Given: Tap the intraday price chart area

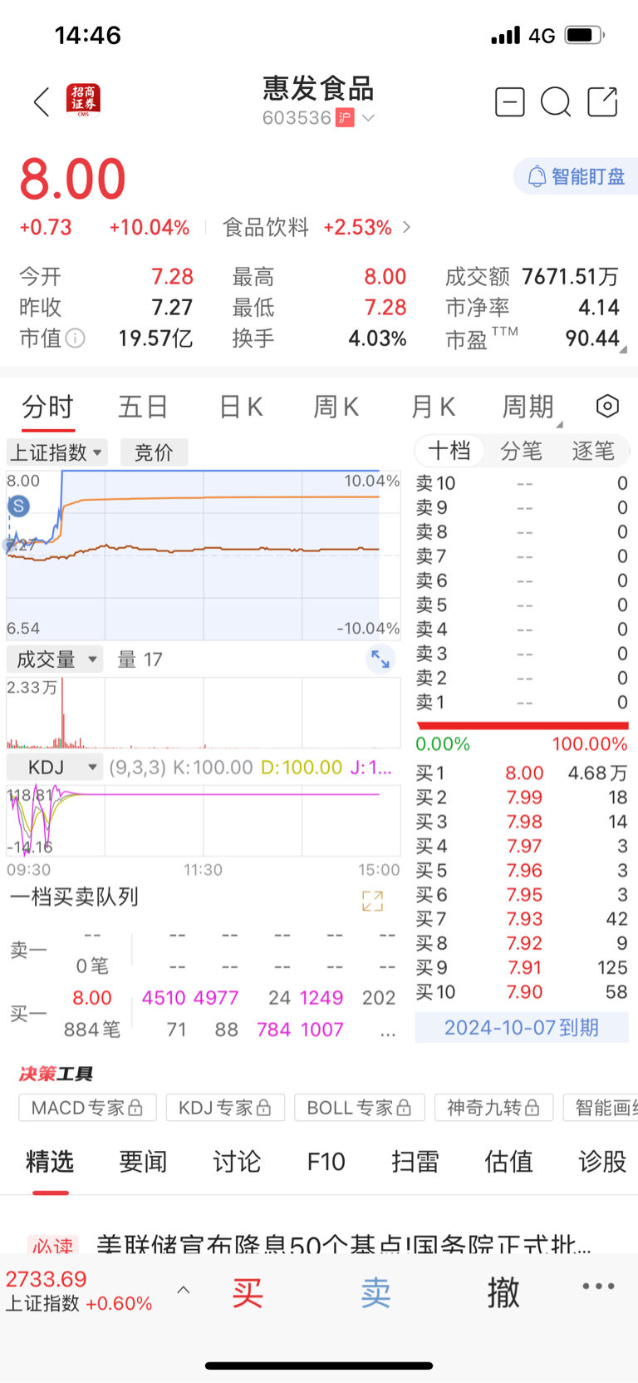Looking at the screenshot, I should pos(204,555).
